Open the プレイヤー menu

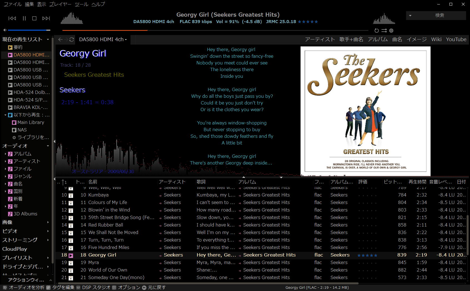[60, 4]
